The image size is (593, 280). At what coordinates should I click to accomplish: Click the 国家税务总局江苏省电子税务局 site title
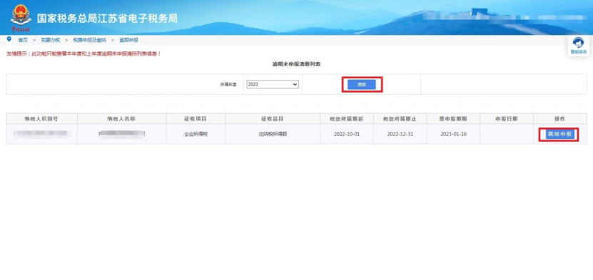pos(107,18)
